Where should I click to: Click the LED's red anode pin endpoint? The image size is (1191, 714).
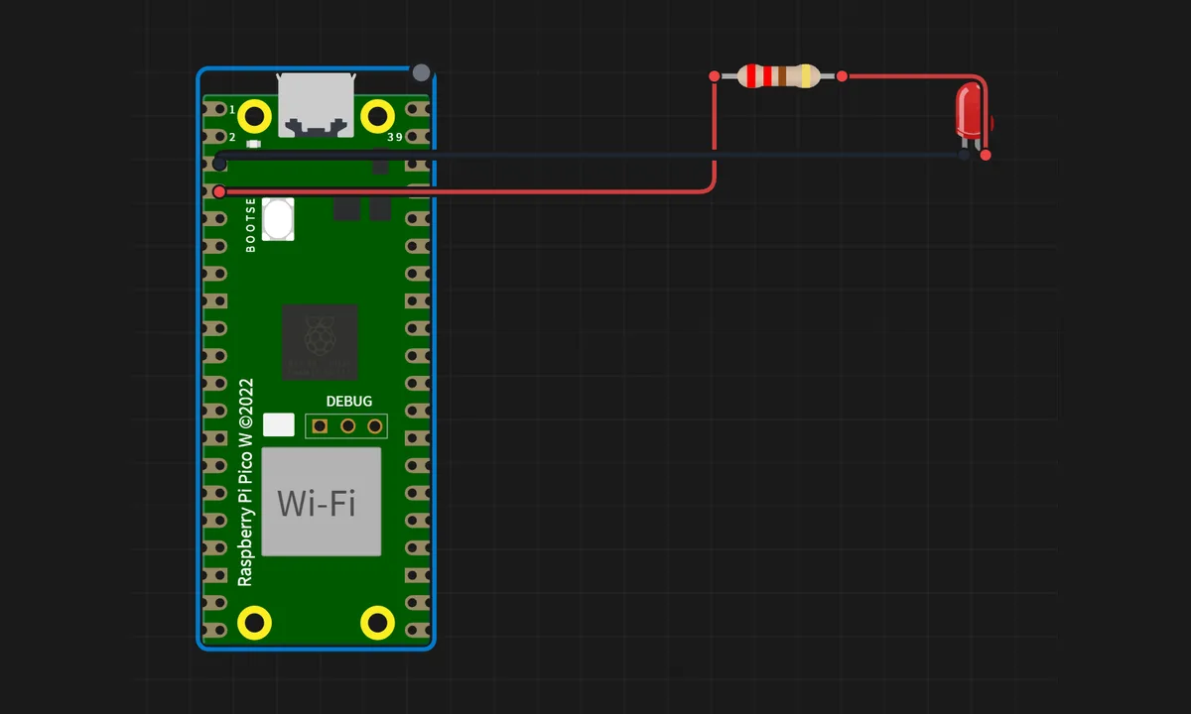[986, 155]
